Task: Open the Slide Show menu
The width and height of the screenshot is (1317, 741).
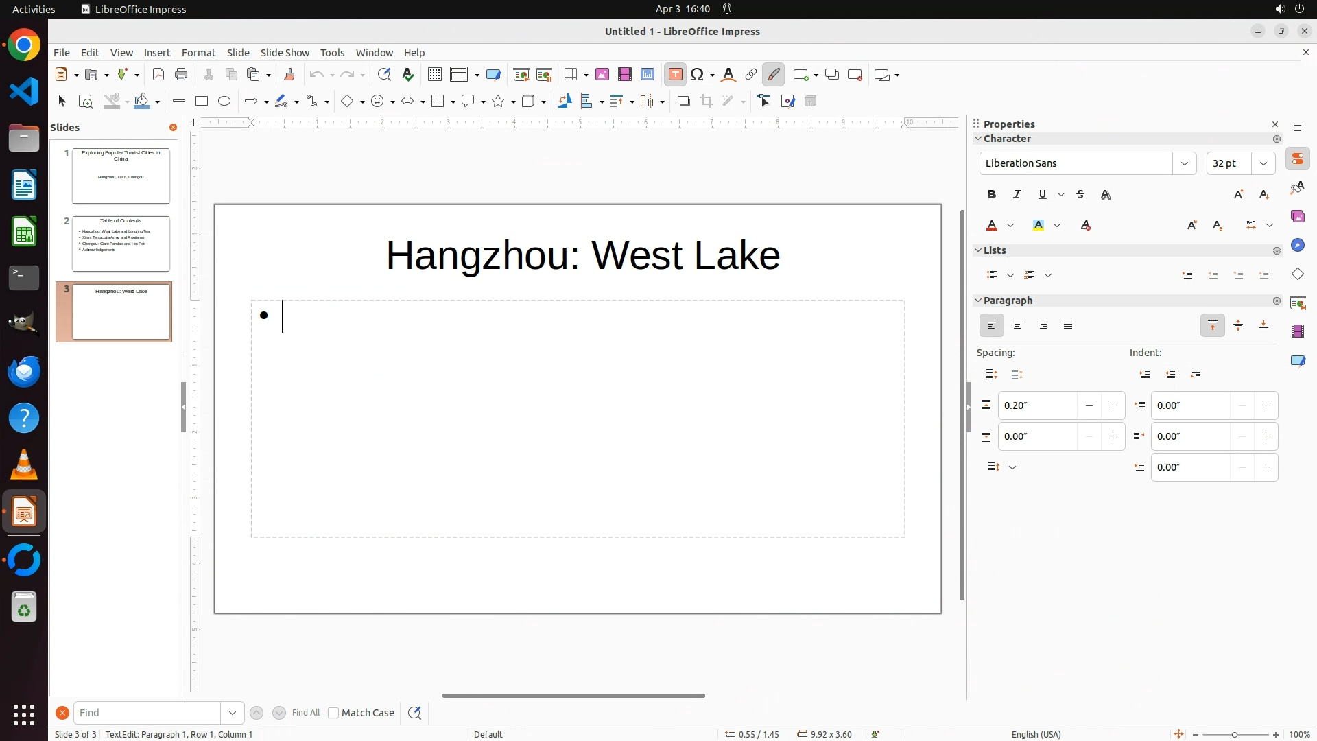Action: [285, 53]
